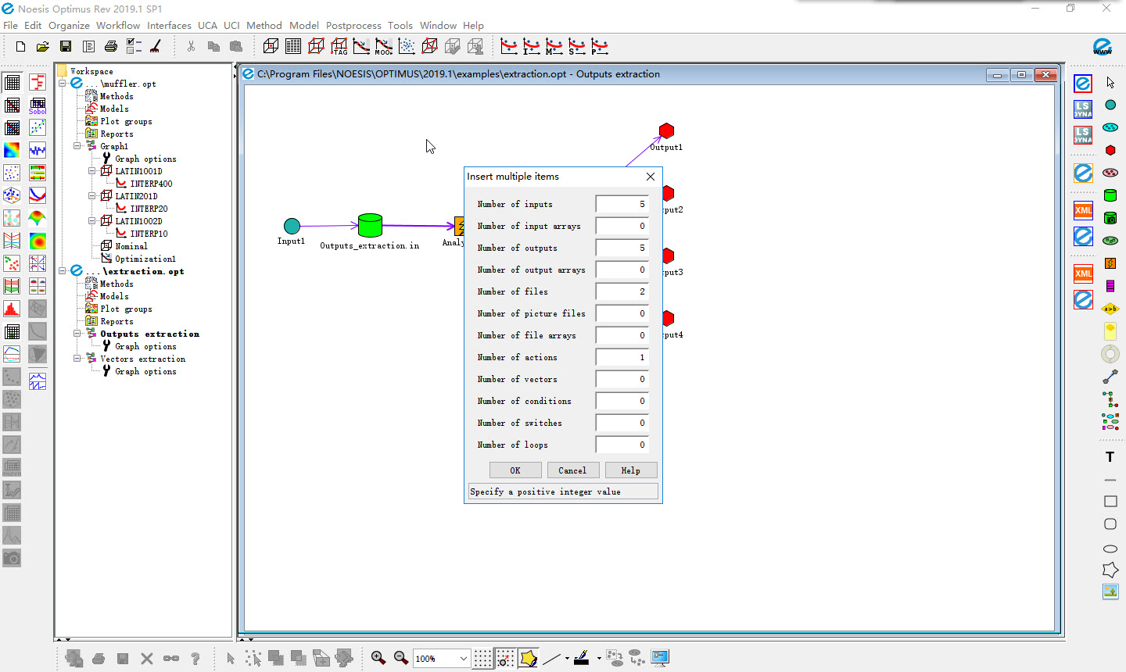Image resolution: width=1126 pixels, height=672 pixels.
Task: Click the Number of vectors field
Action: [x=622, y=379]
